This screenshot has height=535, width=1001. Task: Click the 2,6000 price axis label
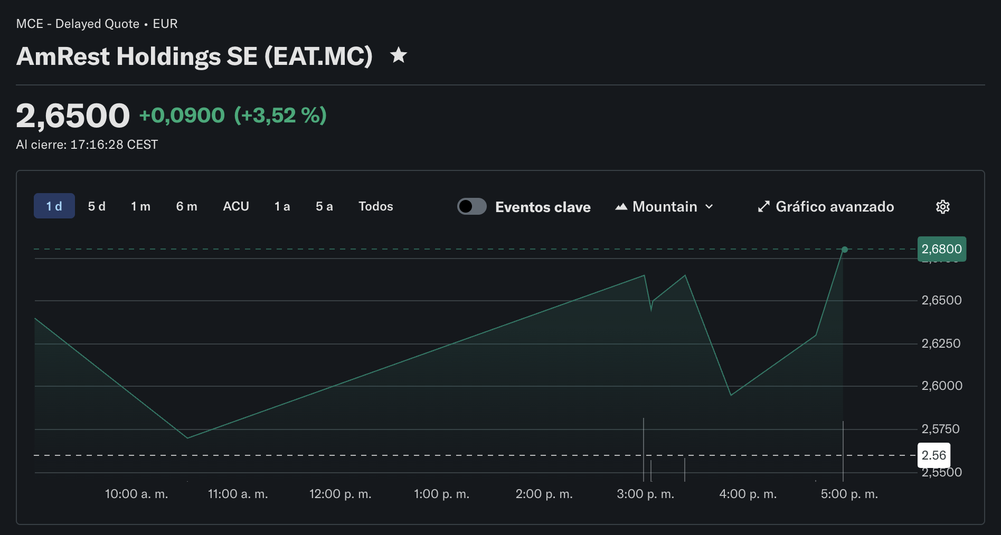pyautogui.click(x=942, y=386)
